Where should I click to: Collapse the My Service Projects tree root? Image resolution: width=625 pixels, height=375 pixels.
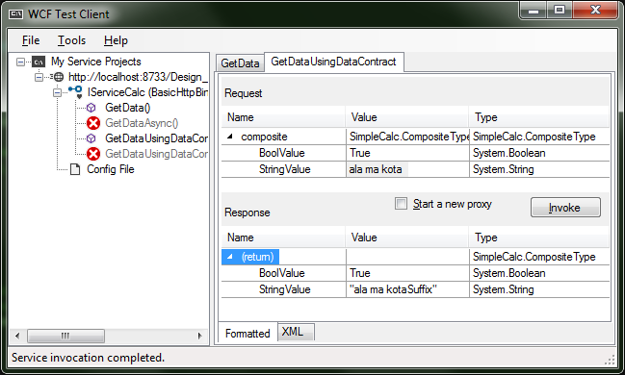tap(21, 62)
